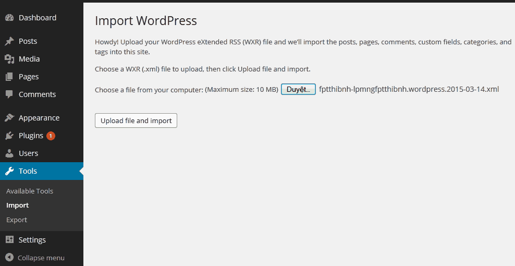Viewport: 515px width, 266px height.
Task: Open the Export submenu item
Action: click(17, 220)
